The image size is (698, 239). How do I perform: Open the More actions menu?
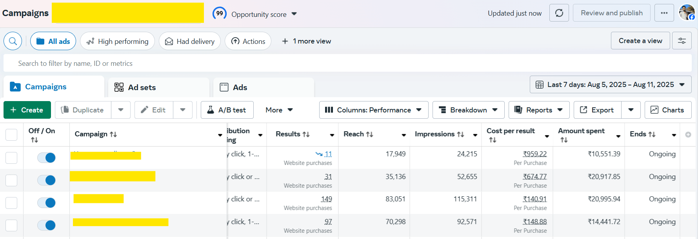pos(279,110)
